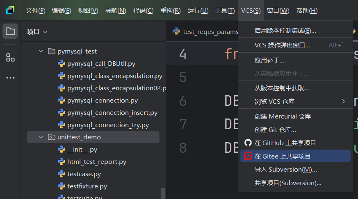Click the GitHub icon in the VCS menu
The width and height of the screenshot is (358, 199).
[x=248, y=143]
